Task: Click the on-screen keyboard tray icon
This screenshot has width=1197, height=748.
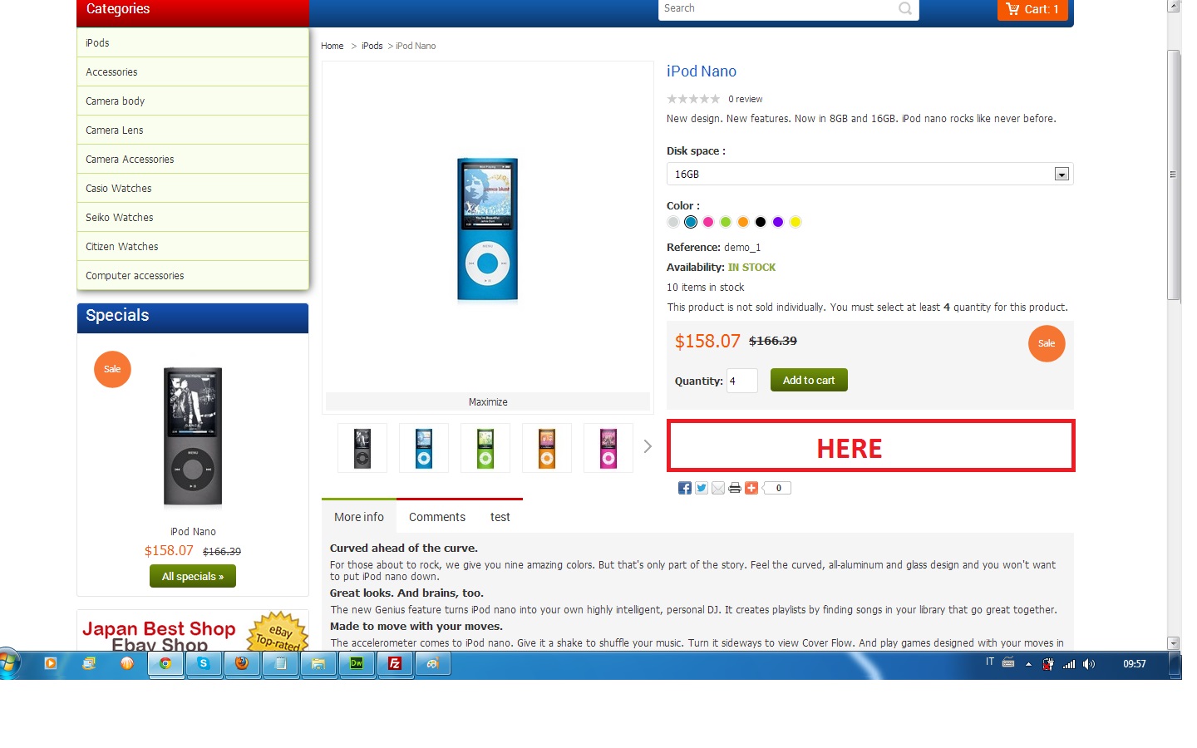Action: [1008, 662]
